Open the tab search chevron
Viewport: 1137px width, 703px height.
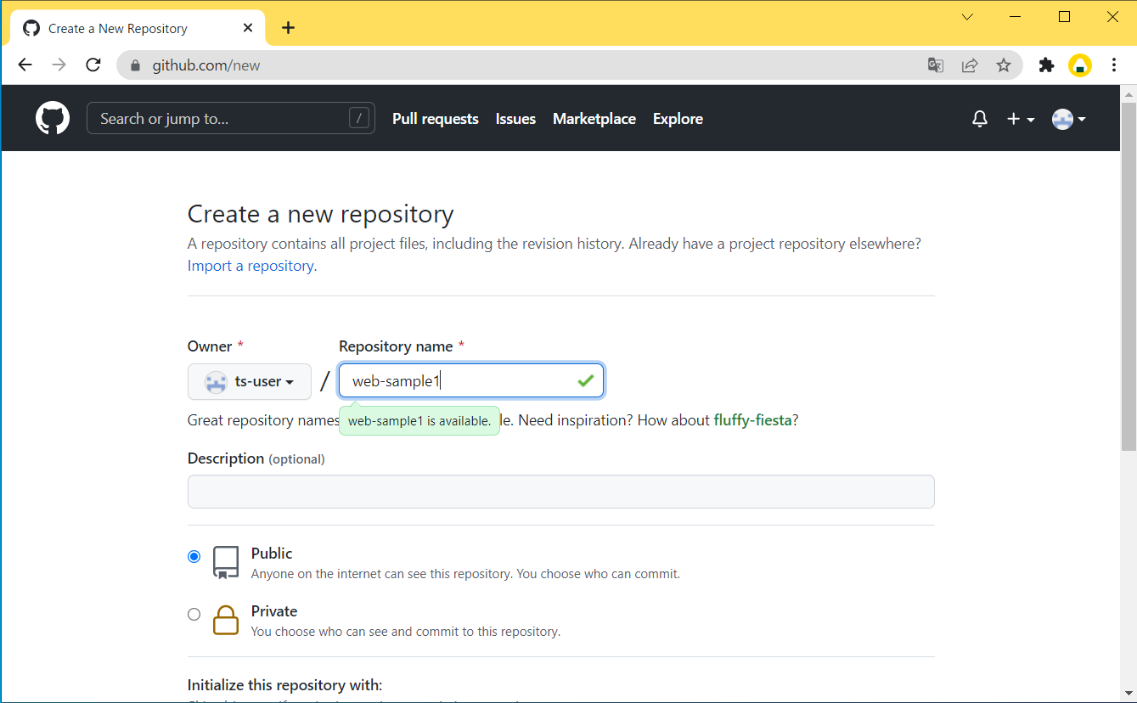coord(967,17)
